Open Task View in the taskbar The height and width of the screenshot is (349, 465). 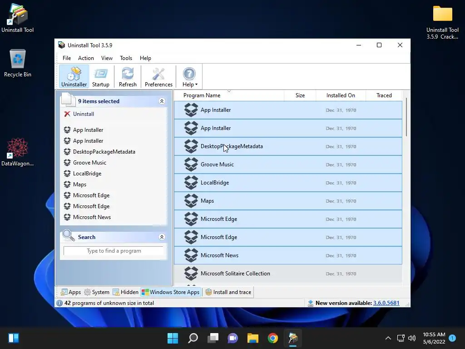(213, 338)
